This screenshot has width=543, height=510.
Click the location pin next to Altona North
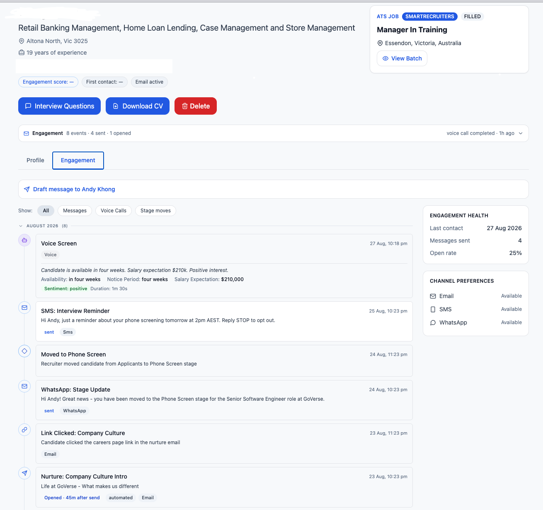22,41
